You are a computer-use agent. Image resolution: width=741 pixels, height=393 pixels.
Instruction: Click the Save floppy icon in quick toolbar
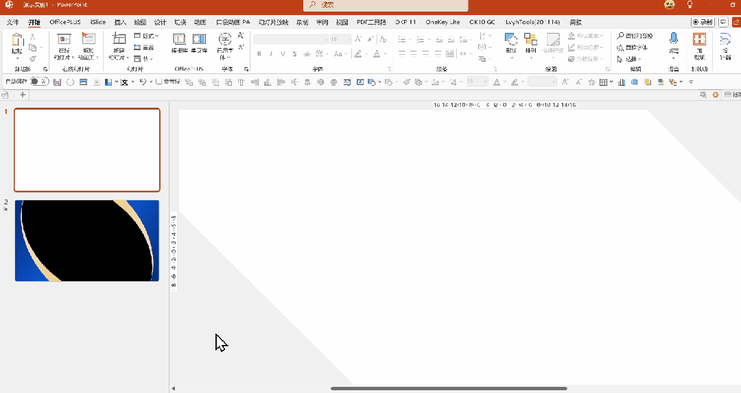point(57,82)
